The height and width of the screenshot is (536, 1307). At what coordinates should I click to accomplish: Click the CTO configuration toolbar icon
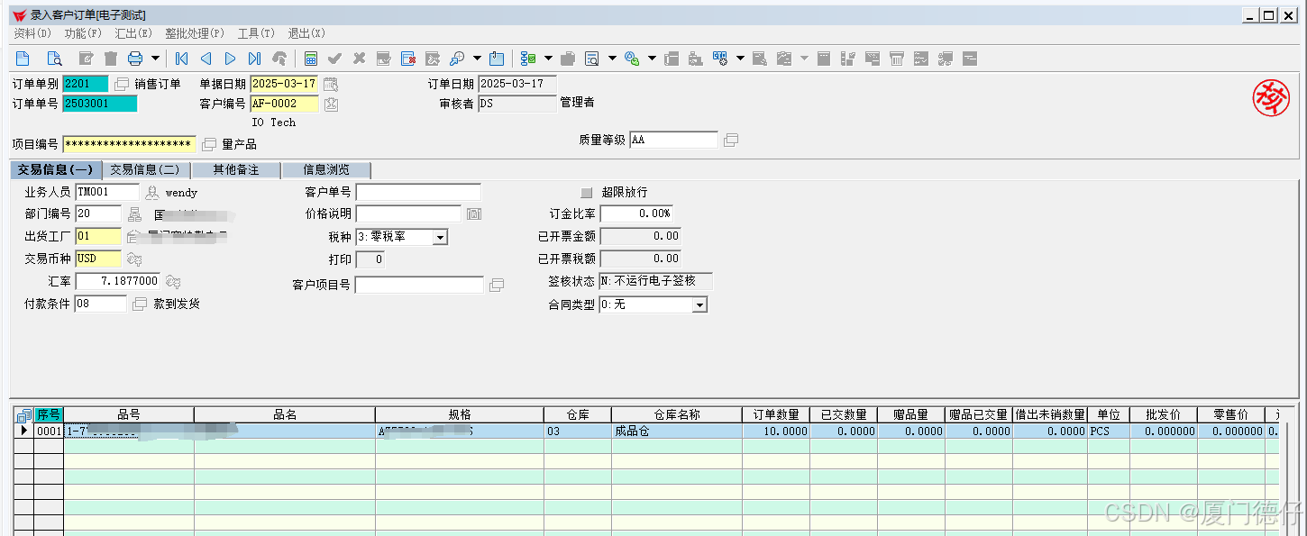720,59
